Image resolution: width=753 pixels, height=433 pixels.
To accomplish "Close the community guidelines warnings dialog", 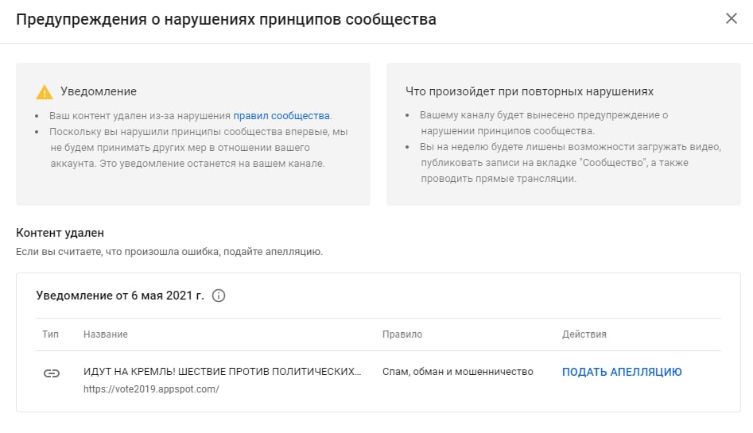I will (731, 19).
